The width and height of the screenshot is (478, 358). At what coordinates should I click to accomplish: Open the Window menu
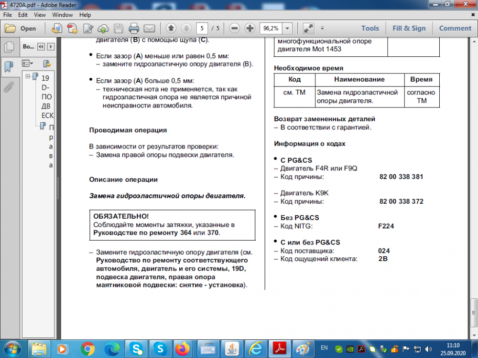pyautogui.click(x=63, y=15)
